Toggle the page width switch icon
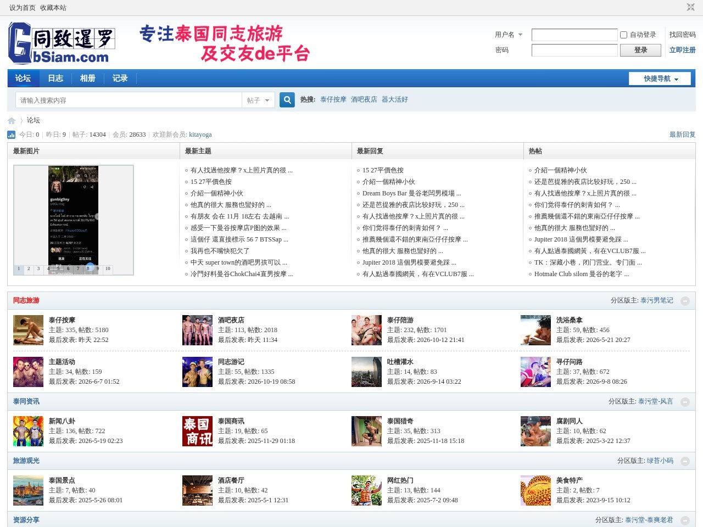Viewport: 703px width, 527px height. click(x=691, y=7)
